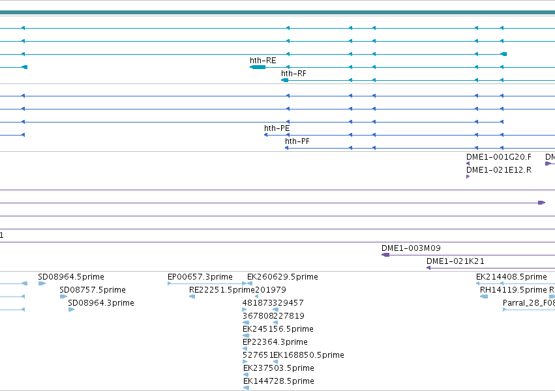Open the EK214408.5prime EST label
The height and width of the screenshot is (391, 555).
[x=511, y=277]
